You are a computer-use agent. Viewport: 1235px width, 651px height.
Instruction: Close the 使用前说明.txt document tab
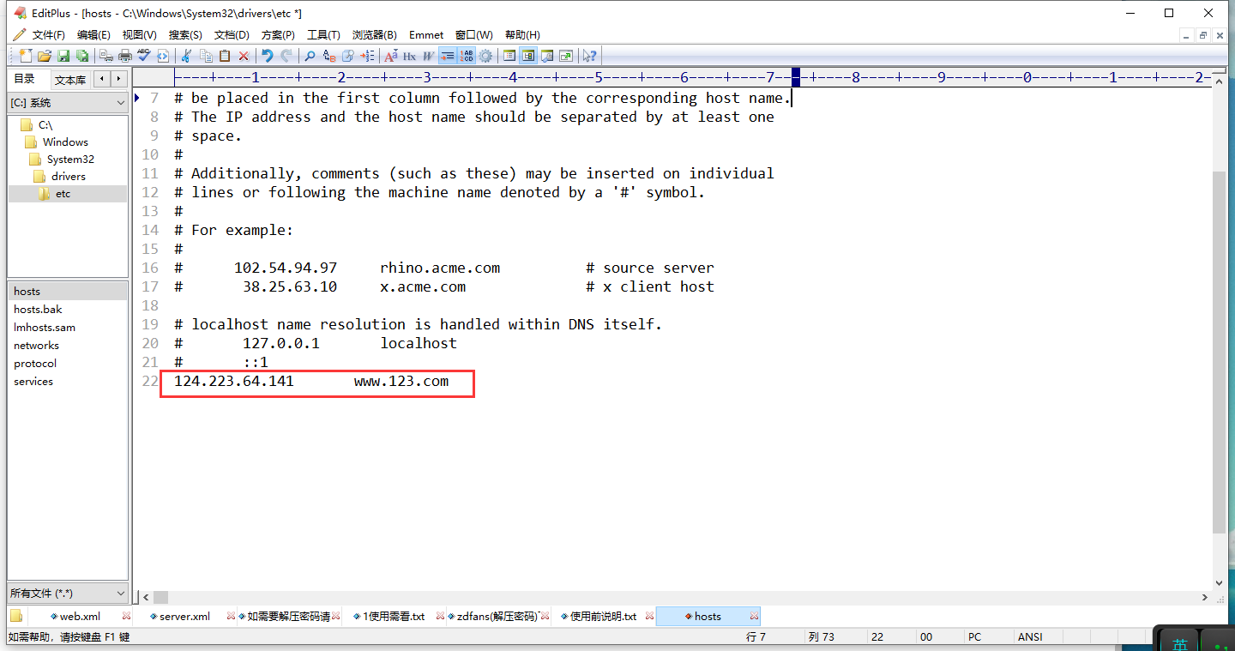650,617
